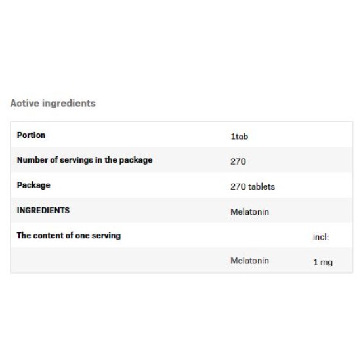Click the word tablets in Package value
Screen dimensions: 361x361
(261, 186)
